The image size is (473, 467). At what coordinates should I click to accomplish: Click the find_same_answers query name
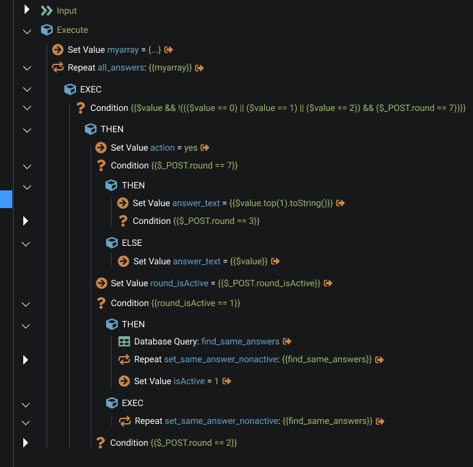[240, 341]
